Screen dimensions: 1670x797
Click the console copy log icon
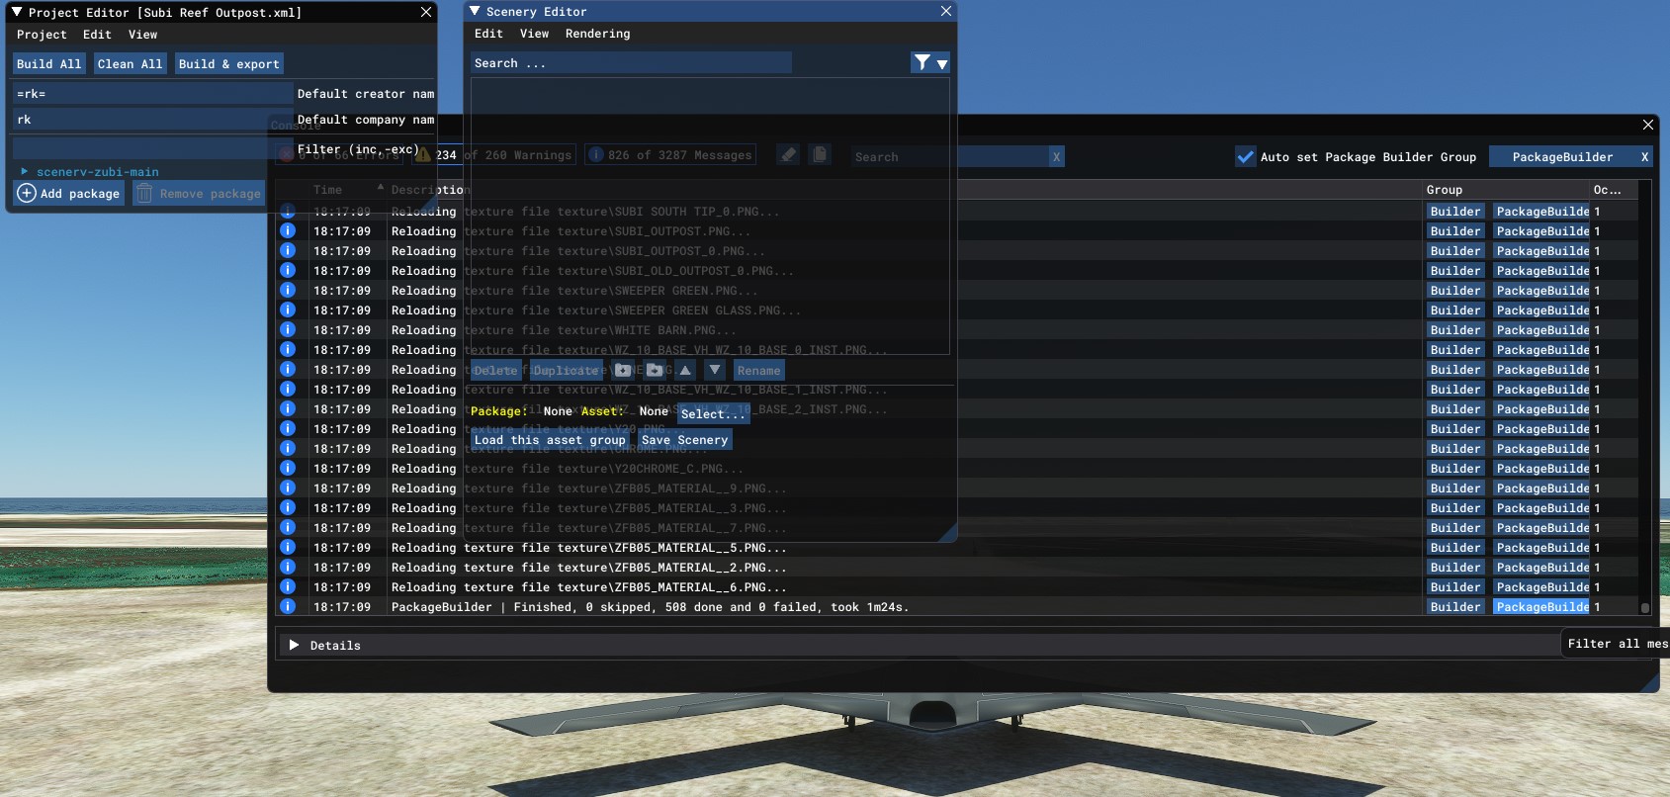(x=819, y=155)
